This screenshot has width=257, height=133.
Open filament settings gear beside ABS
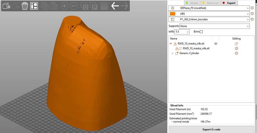pyautogui.click(x=252, y=14)
